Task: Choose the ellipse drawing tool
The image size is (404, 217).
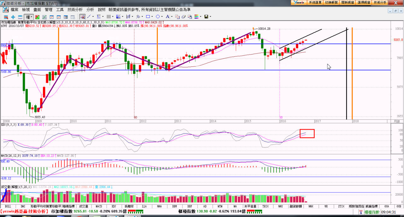Action: (157, 17)
